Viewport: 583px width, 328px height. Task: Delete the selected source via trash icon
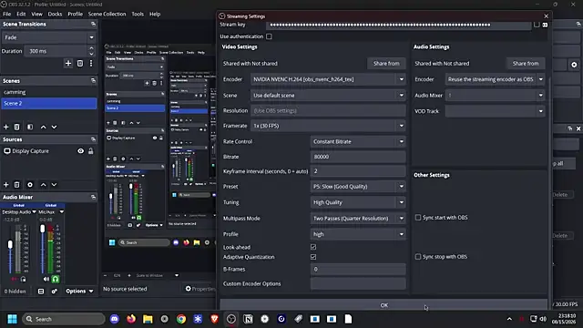coord(16,184)
